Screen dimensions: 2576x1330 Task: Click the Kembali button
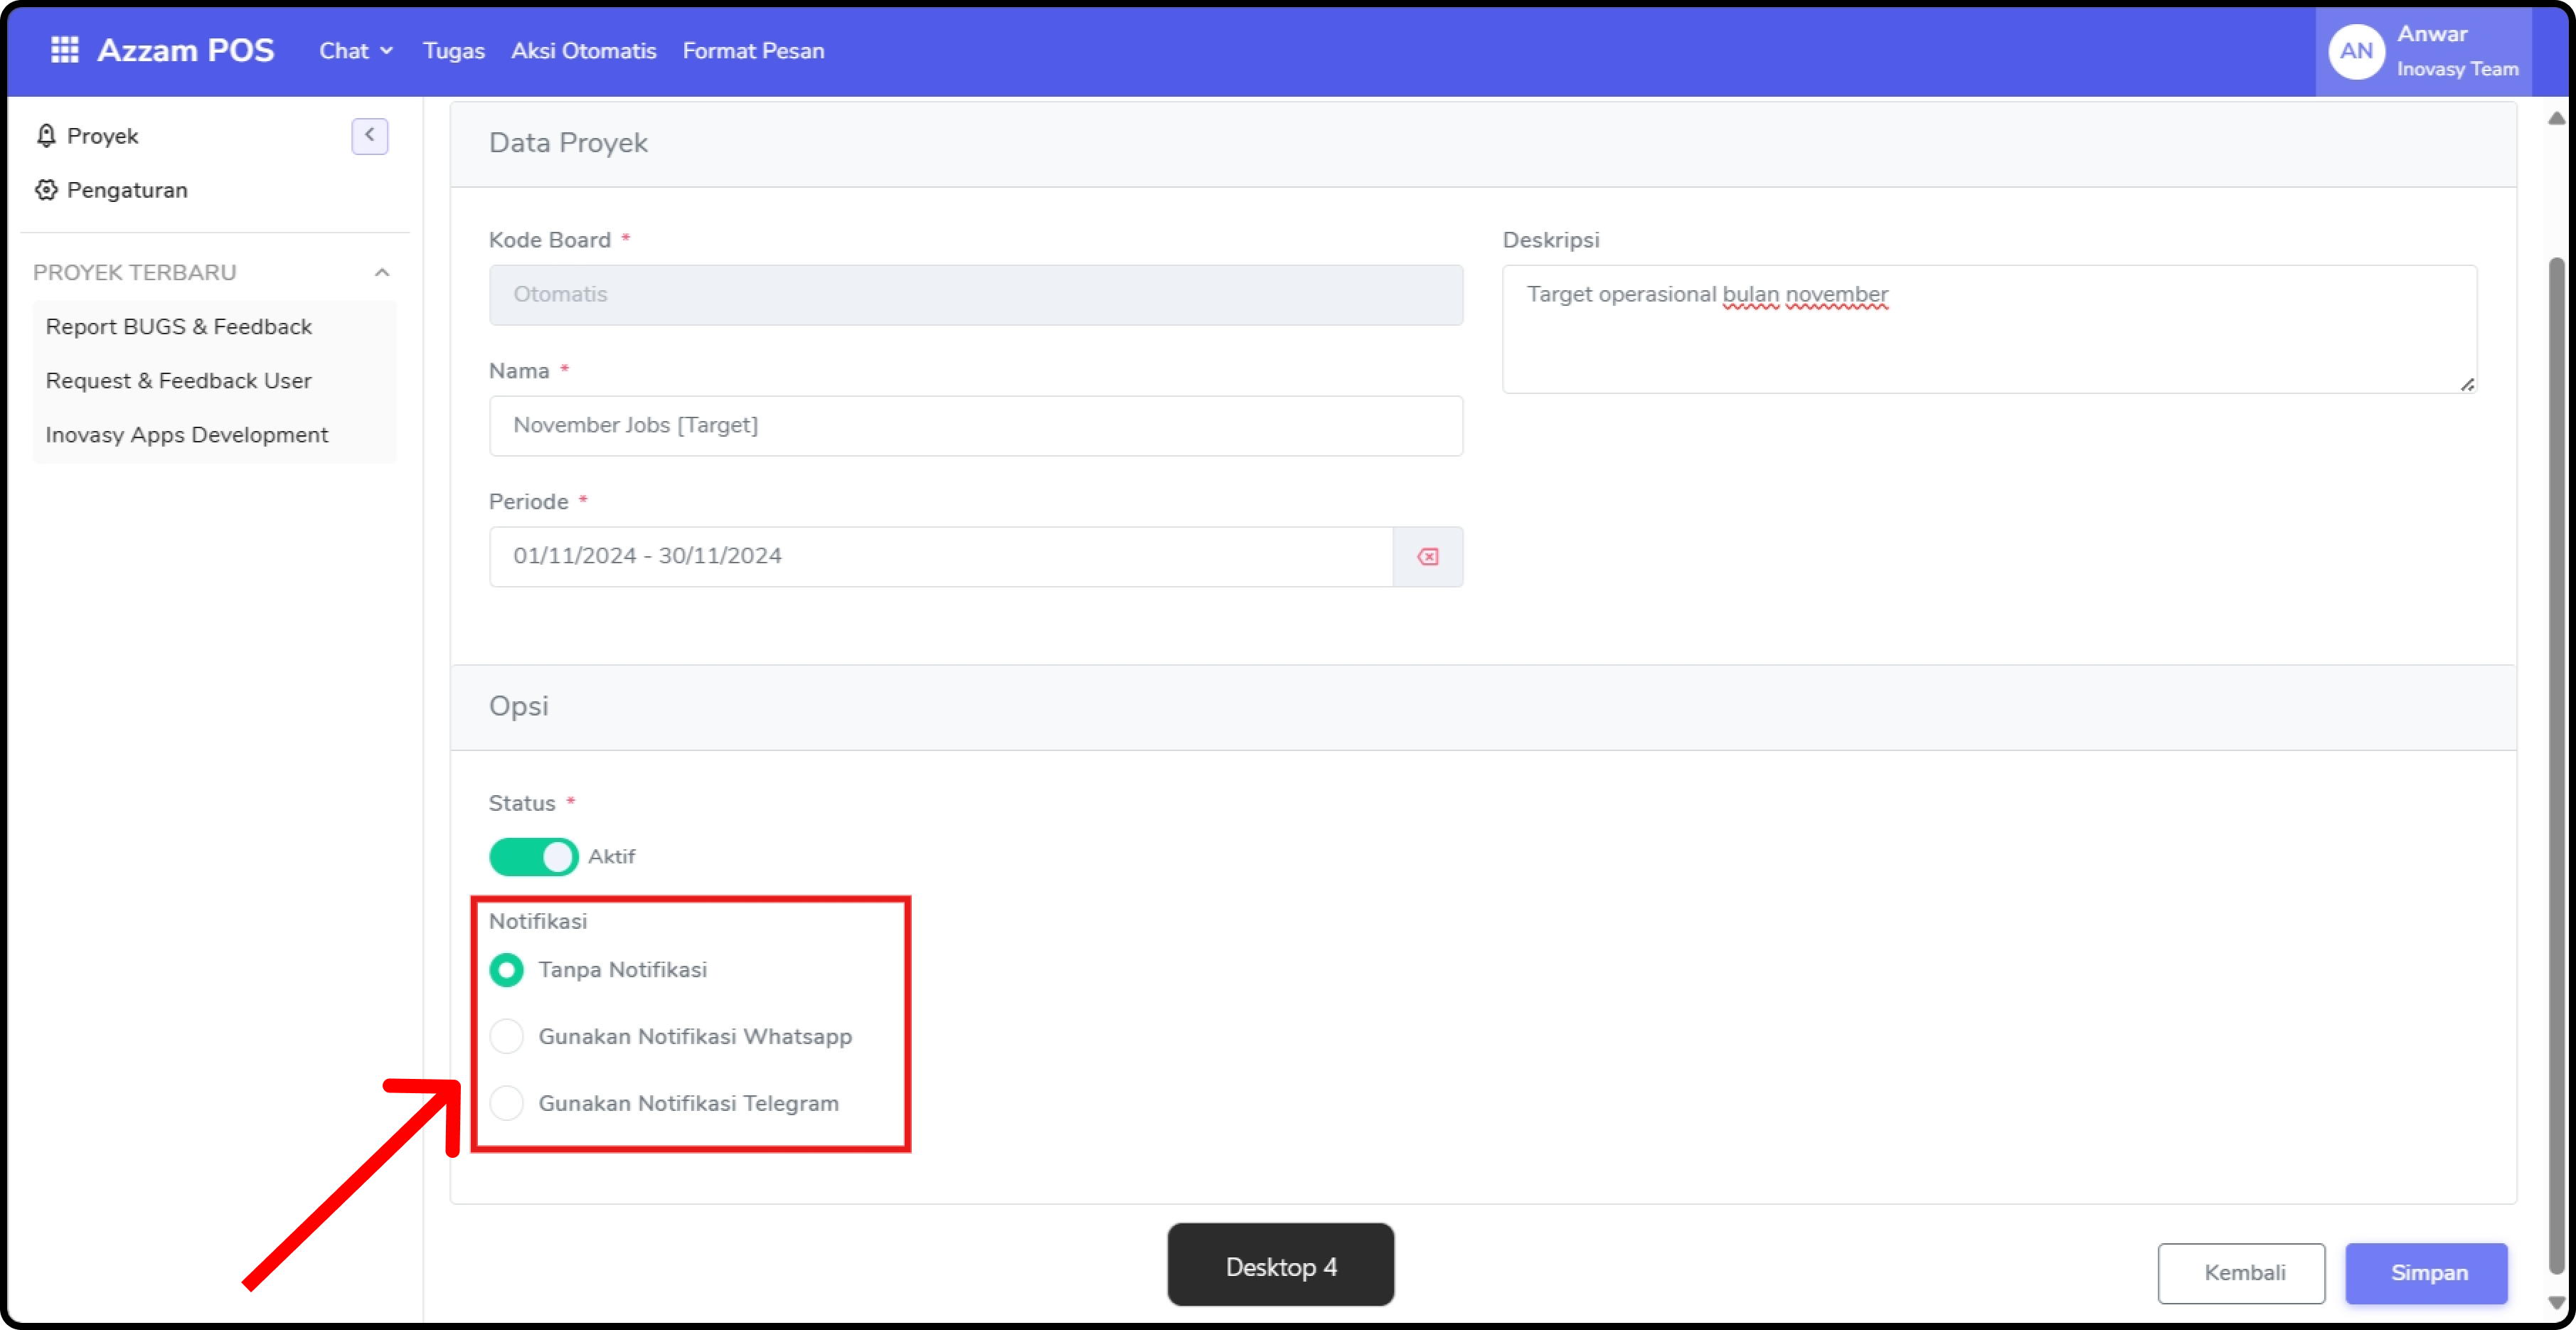point(2241,1272)
